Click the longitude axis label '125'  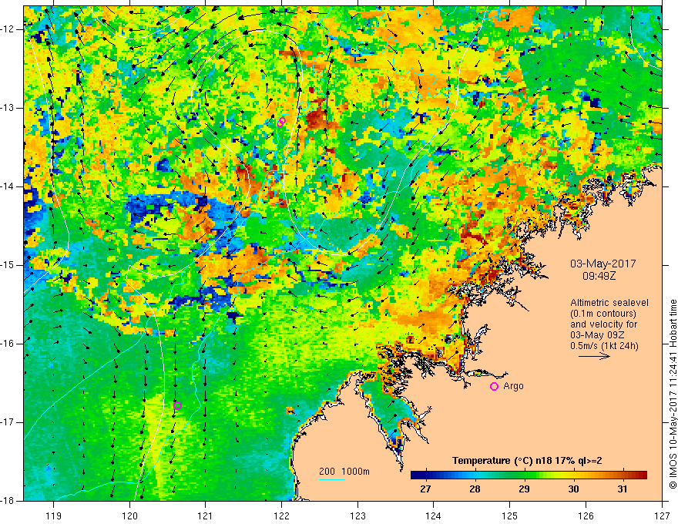tap(510, 516)
